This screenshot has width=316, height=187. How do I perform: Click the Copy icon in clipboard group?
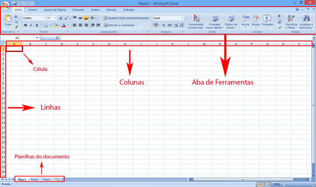(x=16, y=21)
